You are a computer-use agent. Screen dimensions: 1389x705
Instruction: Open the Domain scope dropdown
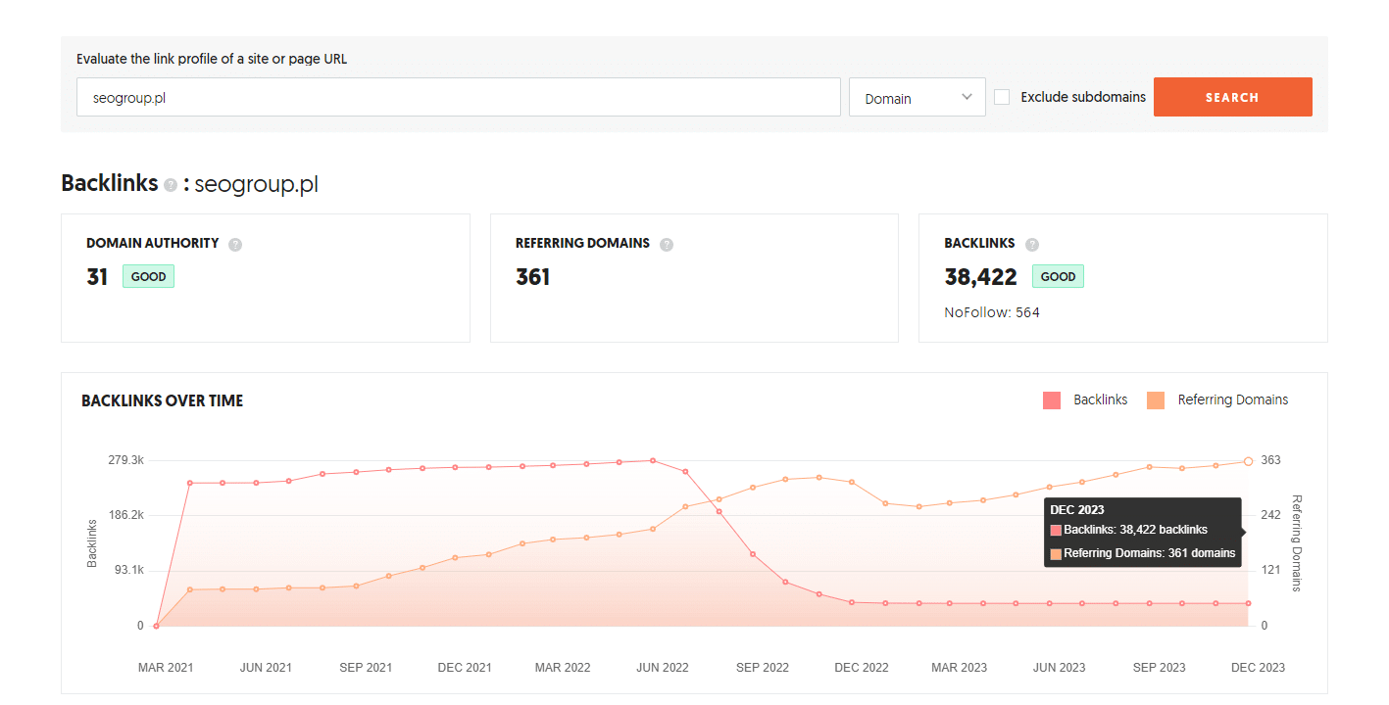pyautogui.click(x=918, y=97)
